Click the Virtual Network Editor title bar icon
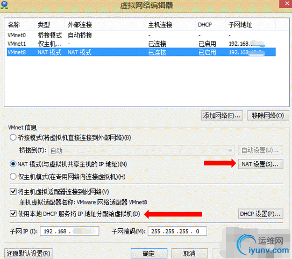 pos(4,5)
